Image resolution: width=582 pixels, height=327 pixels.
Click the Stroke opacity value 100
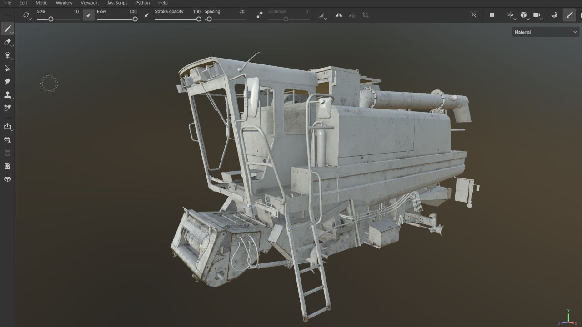point(196,12)
